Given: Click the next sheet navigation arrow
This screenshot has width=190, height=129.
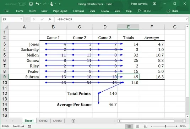Looking at the screenshot, I should point(13,121).
